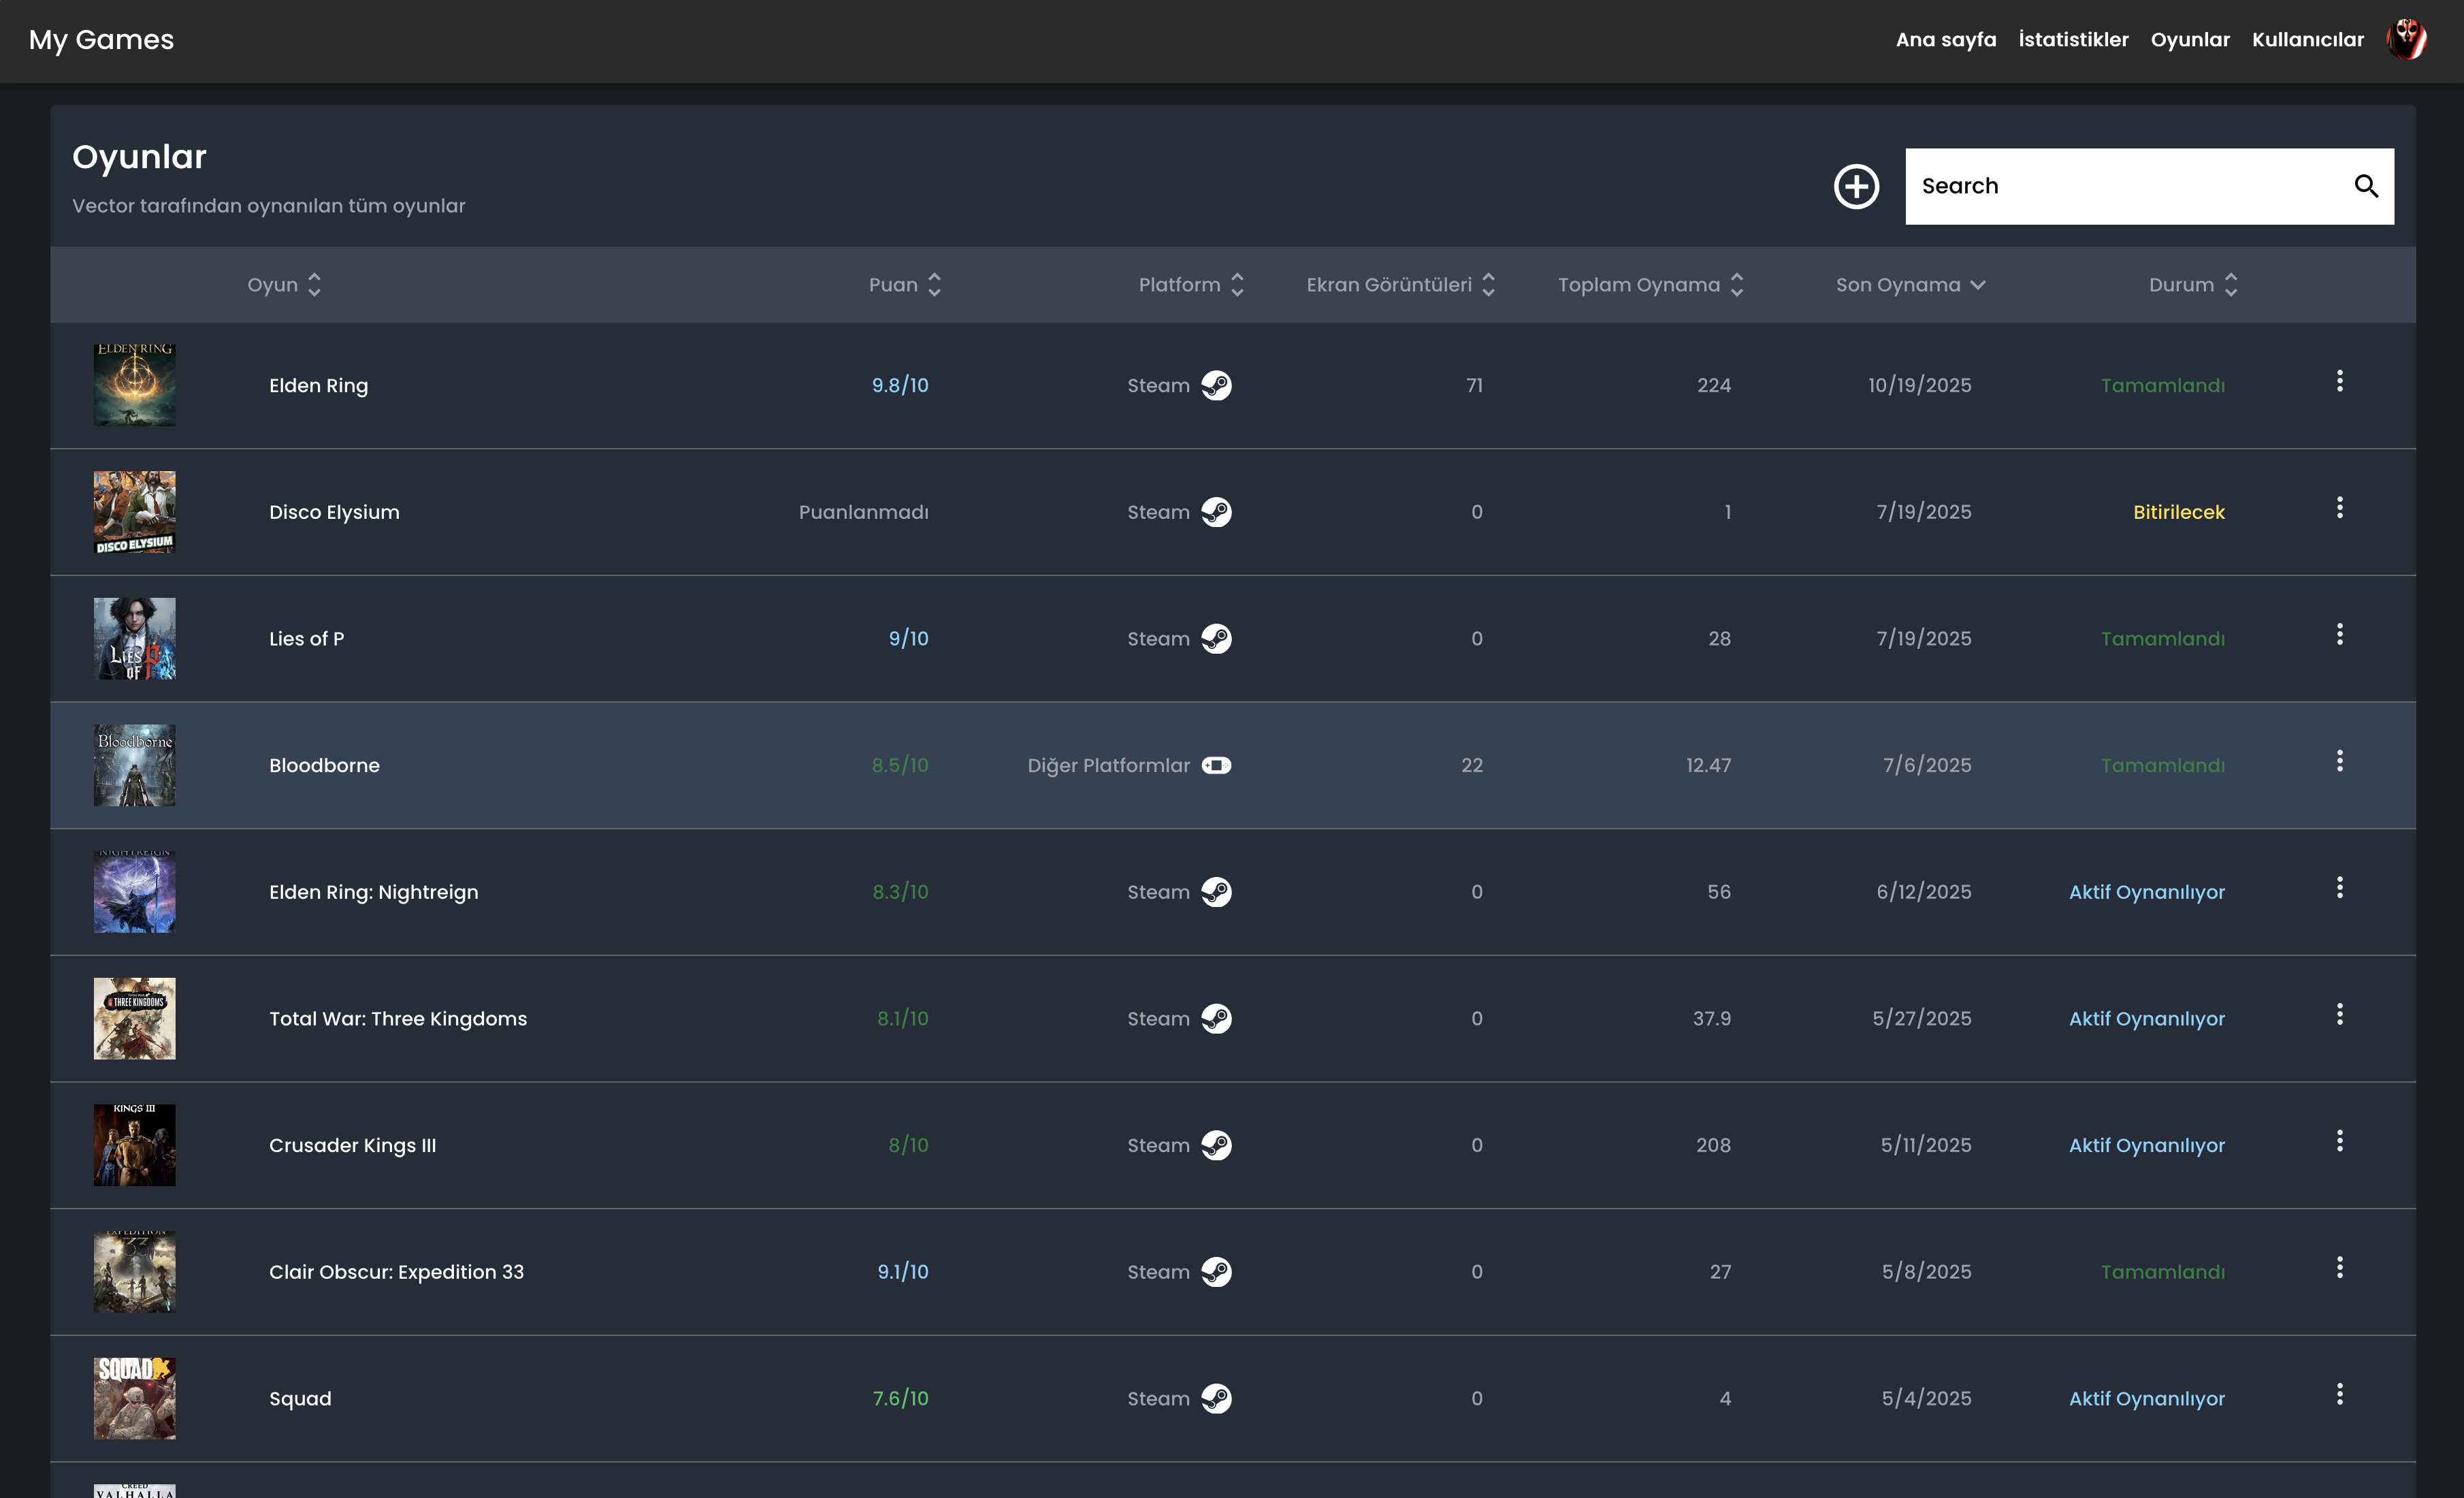Click the My Games site title
Image resolution: width=2464 pixels, height=1498 pixels.
(x=101, y=40)
